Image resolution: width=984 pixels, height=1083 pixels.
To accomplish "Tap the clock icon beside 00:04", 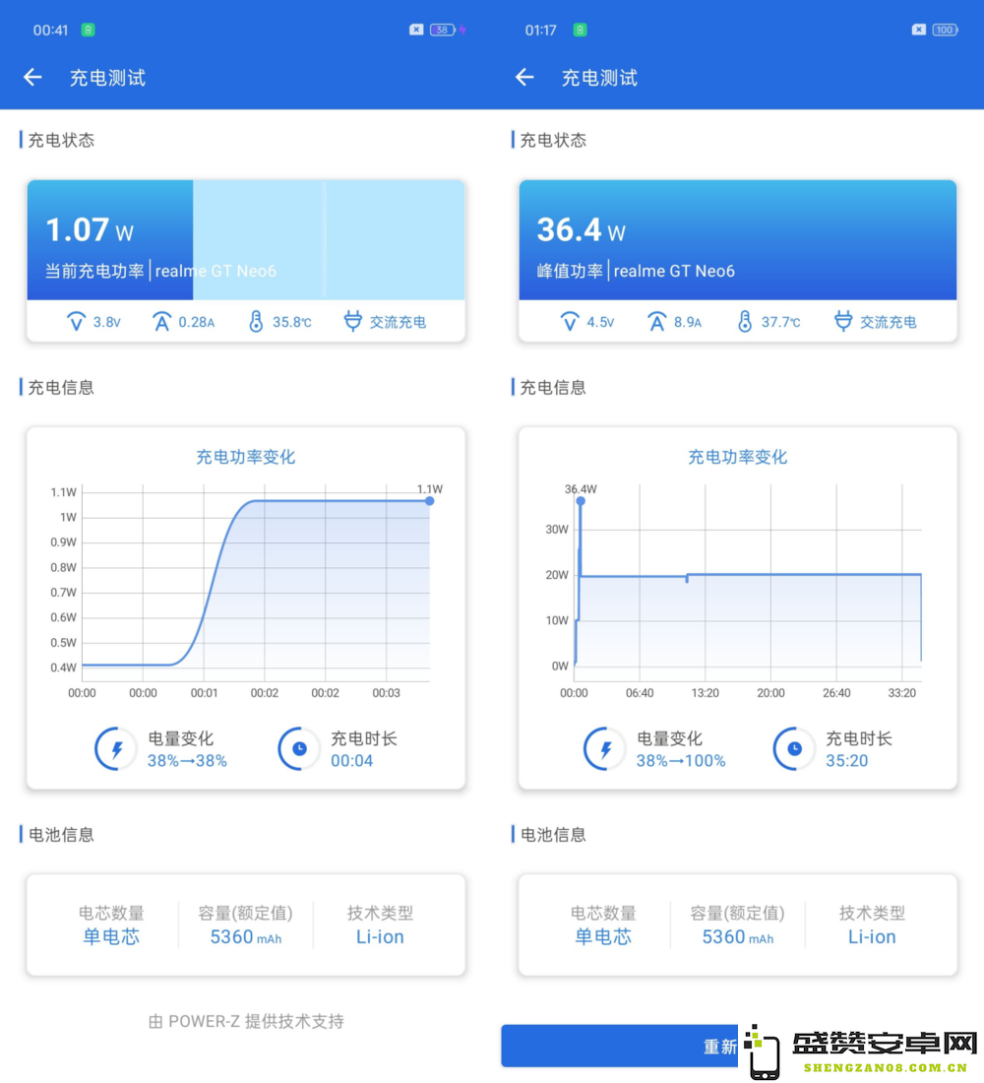I will pyautogui.click(x=299, y=748).
